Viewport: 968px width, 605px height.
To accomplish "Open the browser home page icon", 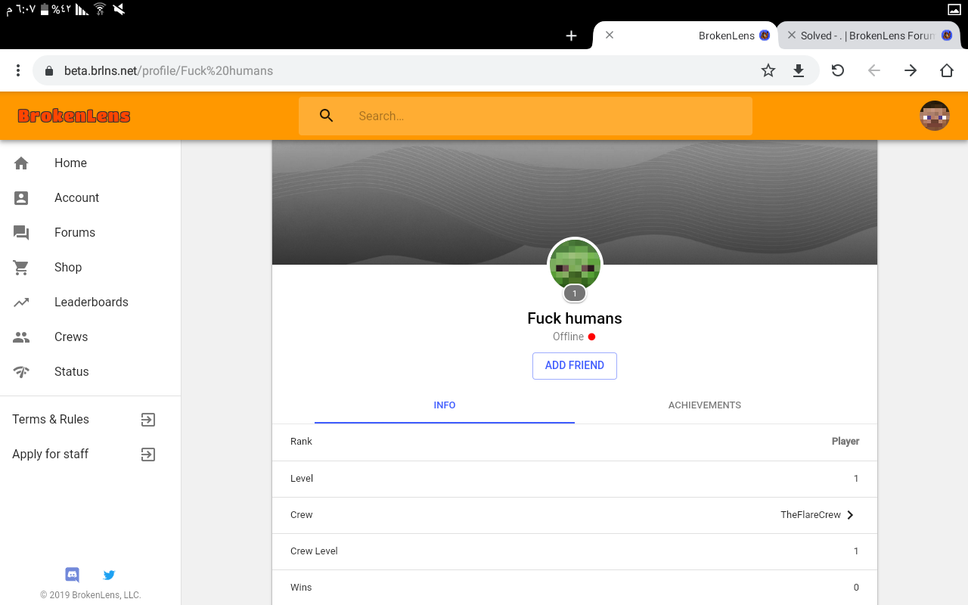I will pos(947,70).
